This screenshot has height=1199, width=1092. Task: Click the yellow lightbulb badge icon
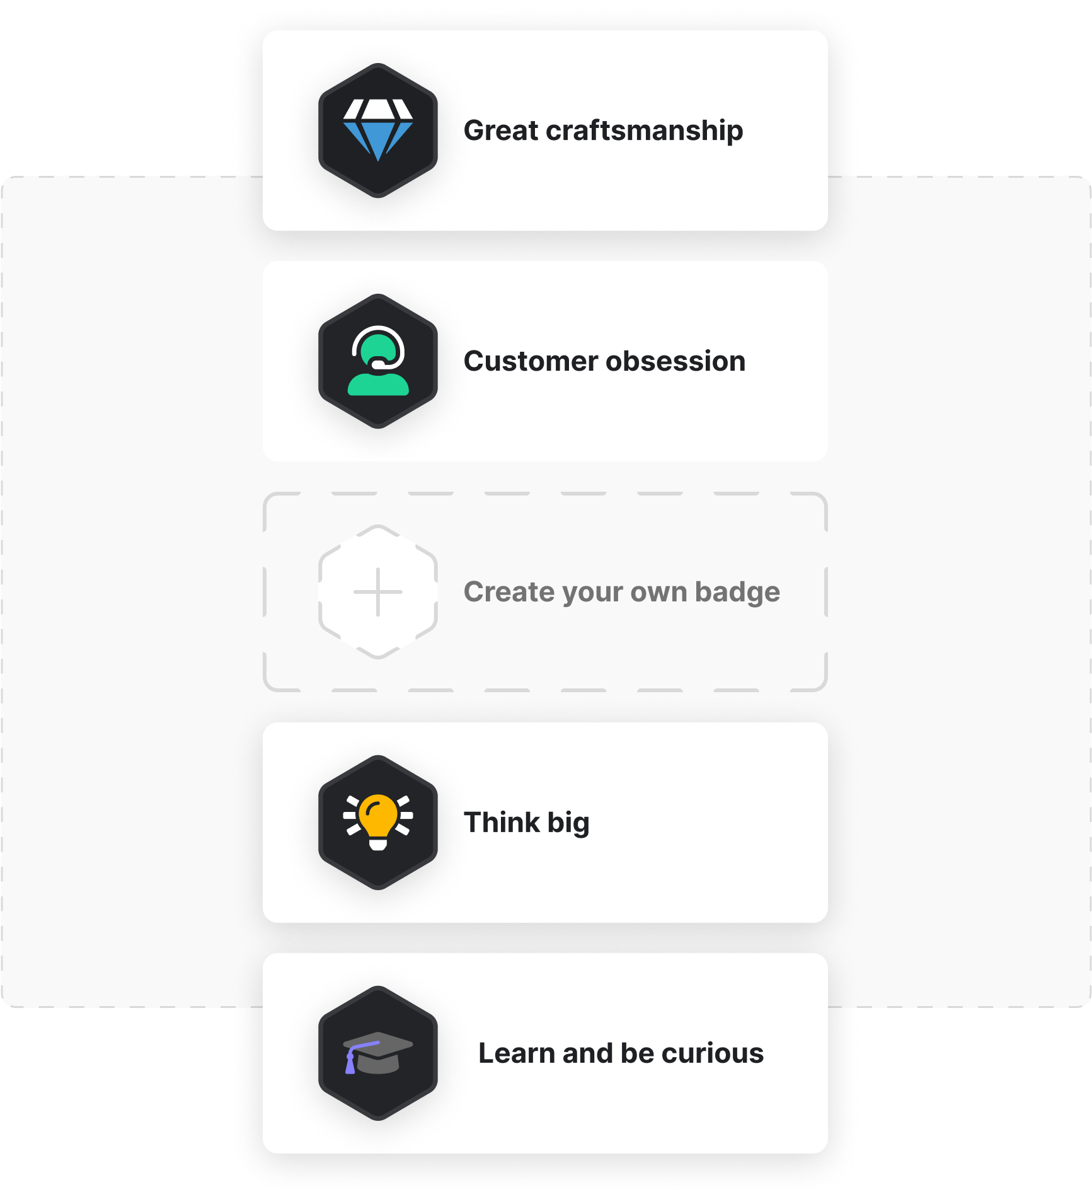tap(378, 822)
